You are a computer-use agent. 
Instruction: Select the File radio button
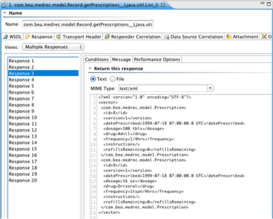click(x=113, y=79)
